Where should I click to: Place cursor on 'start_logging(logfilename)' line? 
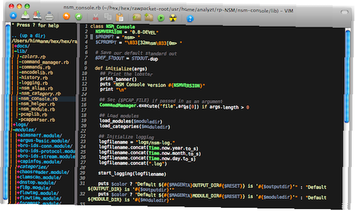click(132, 173)
